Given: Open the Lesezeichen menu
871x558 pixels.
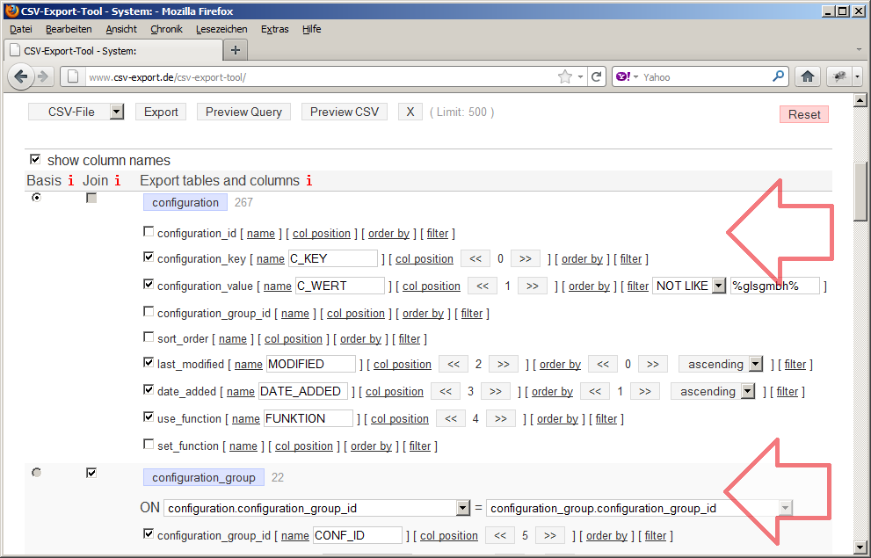Looking at the screenshot, I should click(221, 29).
